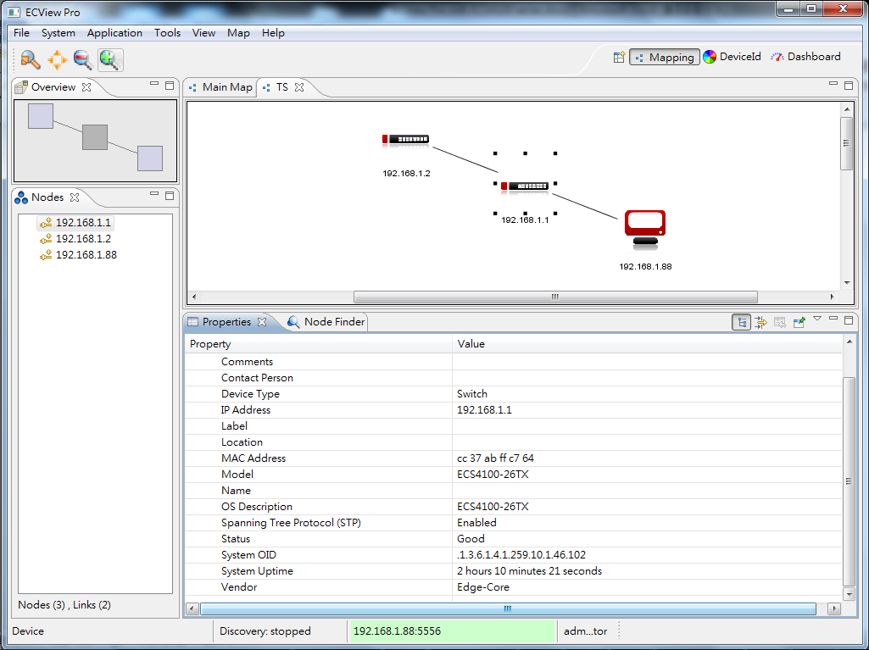Select node 192.168.1.1 in Nodes list
This screenshot has width=869, height=650.
click(x=76, y=223)
